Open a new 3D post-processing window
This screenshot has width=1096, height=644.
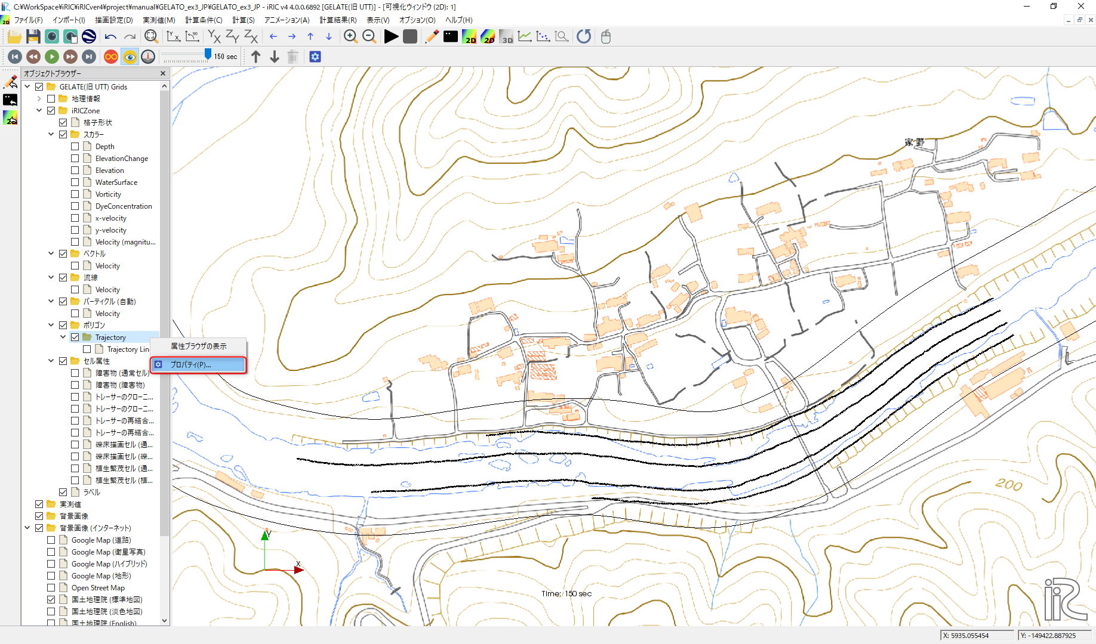506,37
